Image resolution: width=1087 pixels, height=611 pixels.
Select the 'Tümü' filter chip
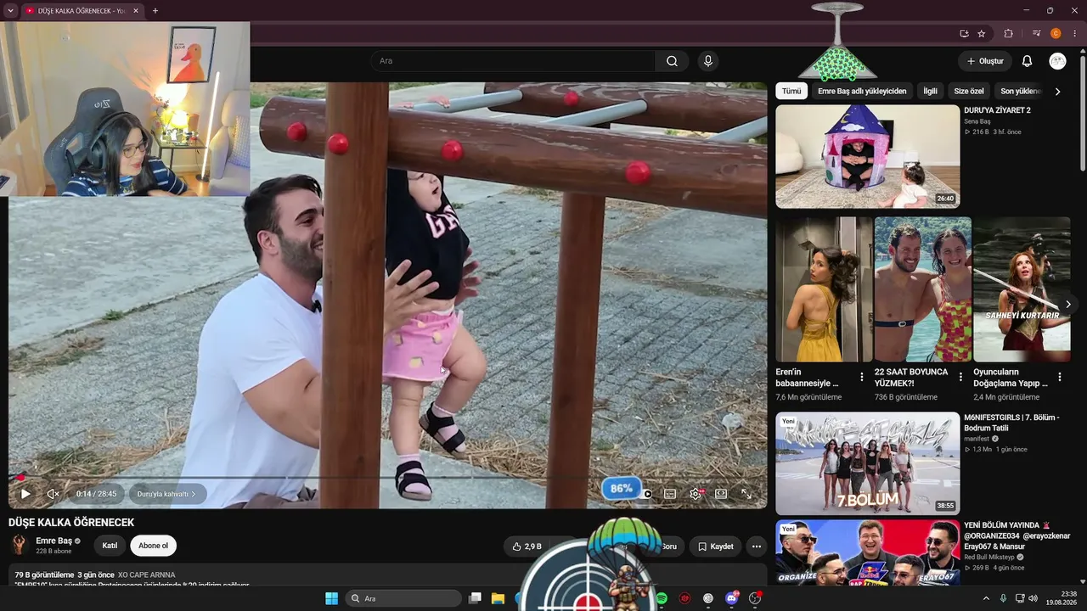pyautogui.click(x=791, y=91)
